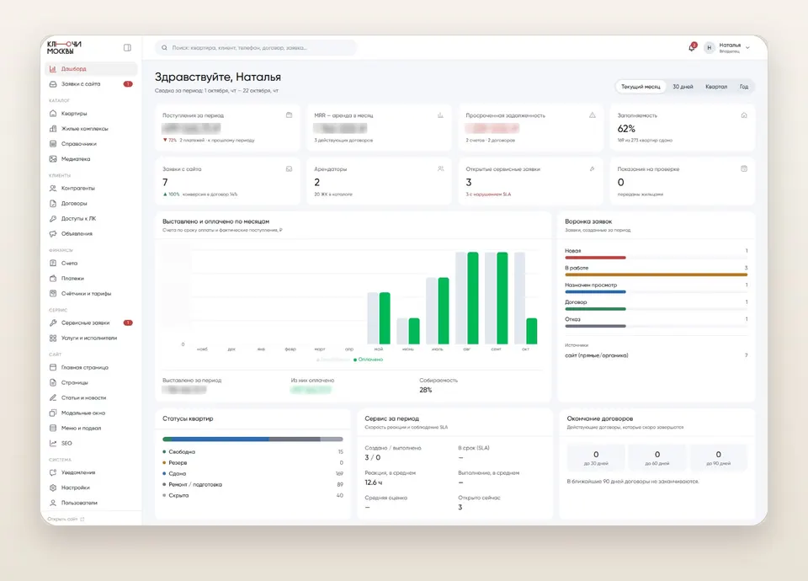Open the notifications bell
Screen dimensions: 808x581
coord(692,47)
